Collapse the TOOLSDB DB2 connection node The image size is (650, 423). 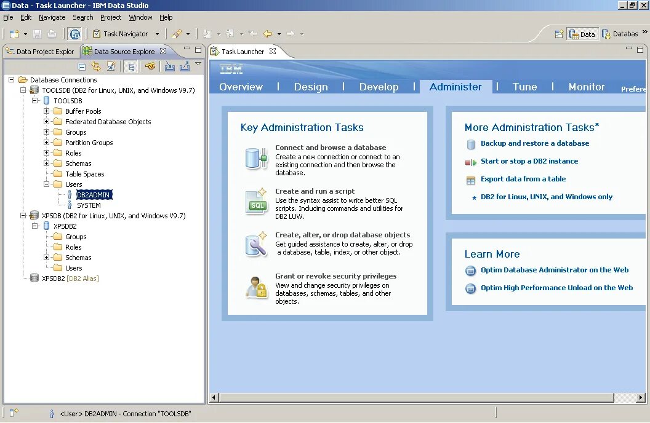pyautogui.click(x=23, y=90)
